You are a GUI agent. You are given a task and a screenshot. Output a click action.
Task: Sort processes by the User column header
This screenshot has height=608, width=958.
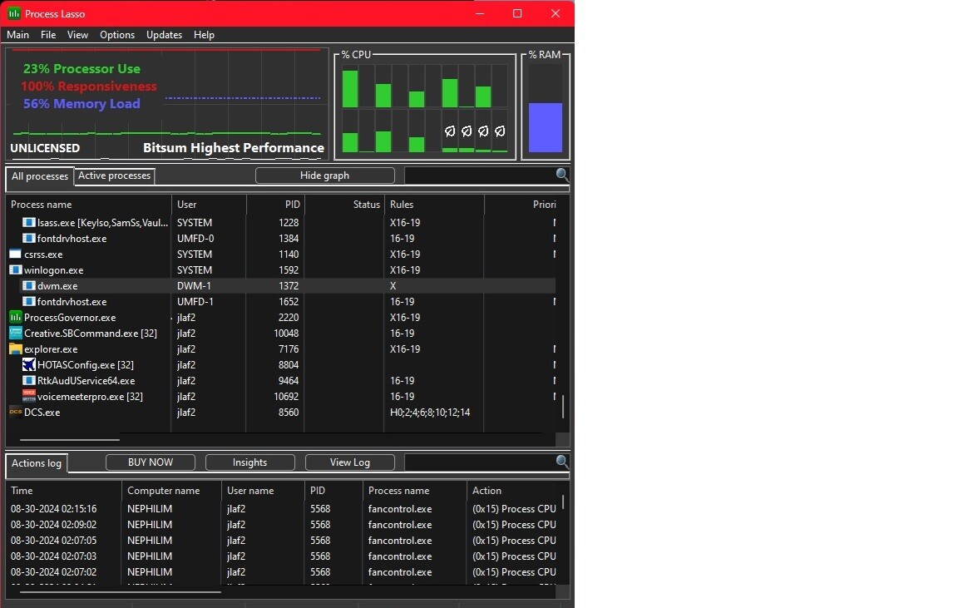(209, 204)
